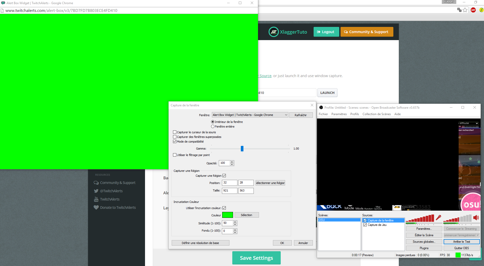Screen dimensions: 484x266
Task: Click the Sélection color picker button
Action: (247, 215)
